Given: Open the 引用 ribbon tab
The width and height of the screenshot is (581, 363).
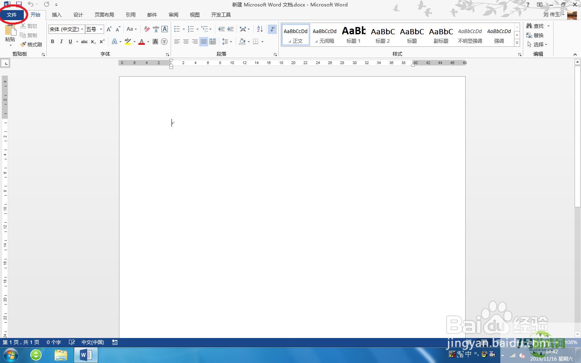Looking at the screenshot, I should point(131,15).
